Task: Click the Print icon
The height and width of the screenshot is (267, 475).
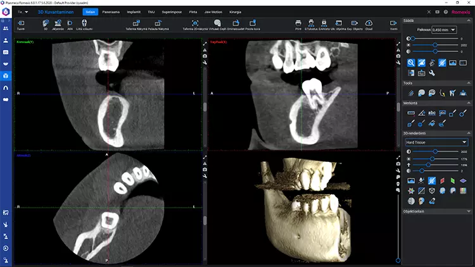Action: (298, 23)
